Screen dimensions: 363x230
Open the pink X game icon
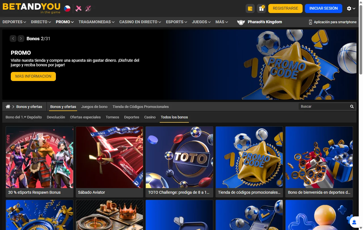pyautogui.click(x=79, y=8)
